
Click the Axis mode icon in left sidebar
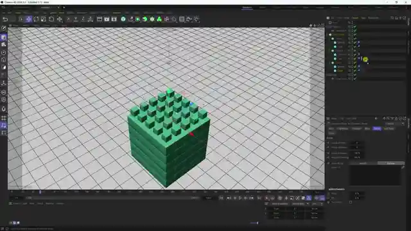pos(3,83)
